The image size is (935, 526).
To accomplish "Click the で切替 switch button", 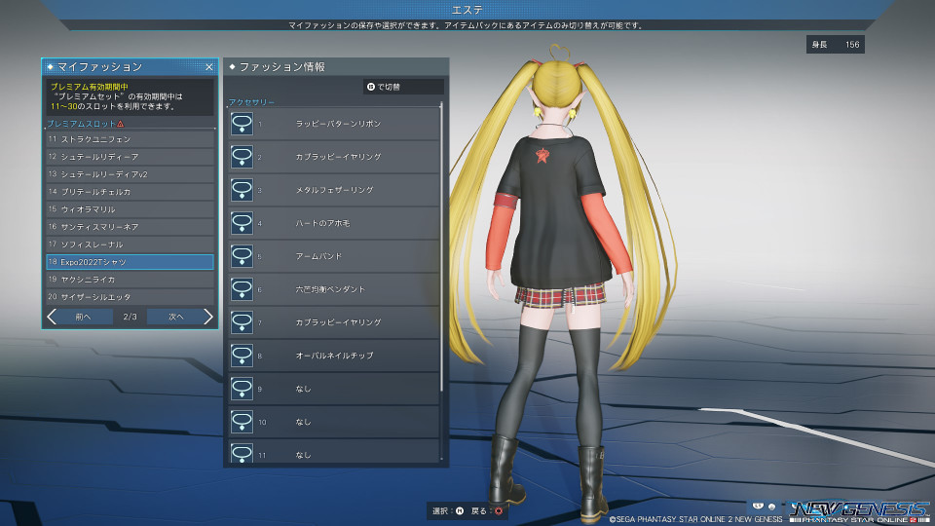I will pos(403,87).
